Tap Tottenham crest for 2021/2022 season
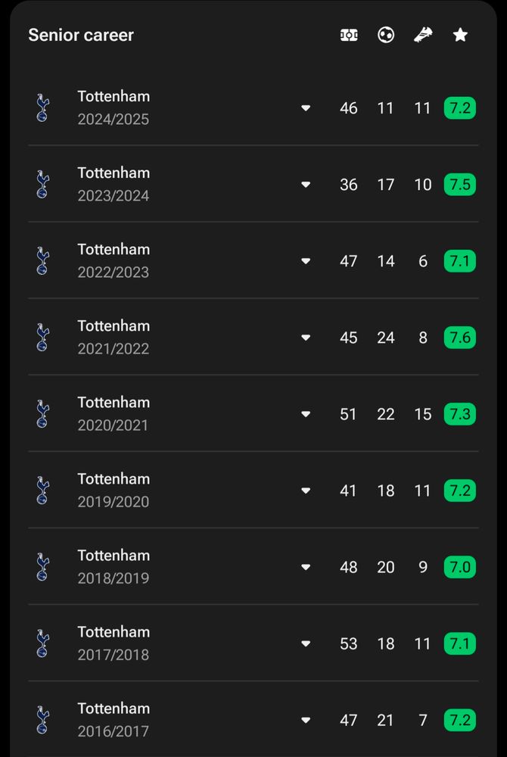Screen dimensions: 507x757 [x=42, y=338]
